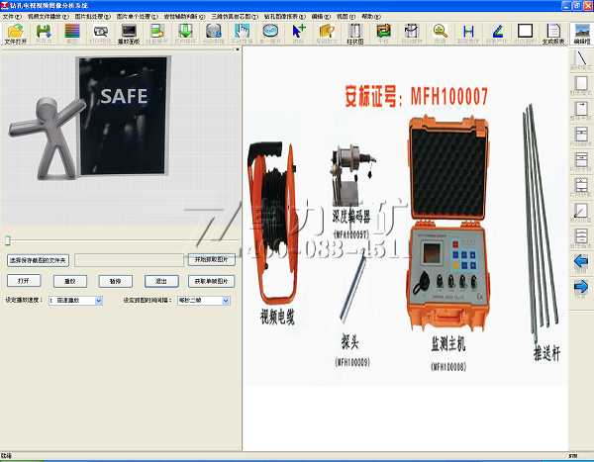Click the magnifier zoom icon in toolbar

(441, 31)
